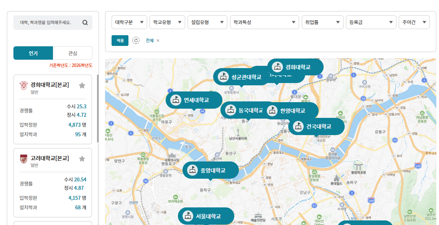Viewport: 439px width, 225px height.
Task: Click the 95 개 departments value
Action: [x=81, y=134]
